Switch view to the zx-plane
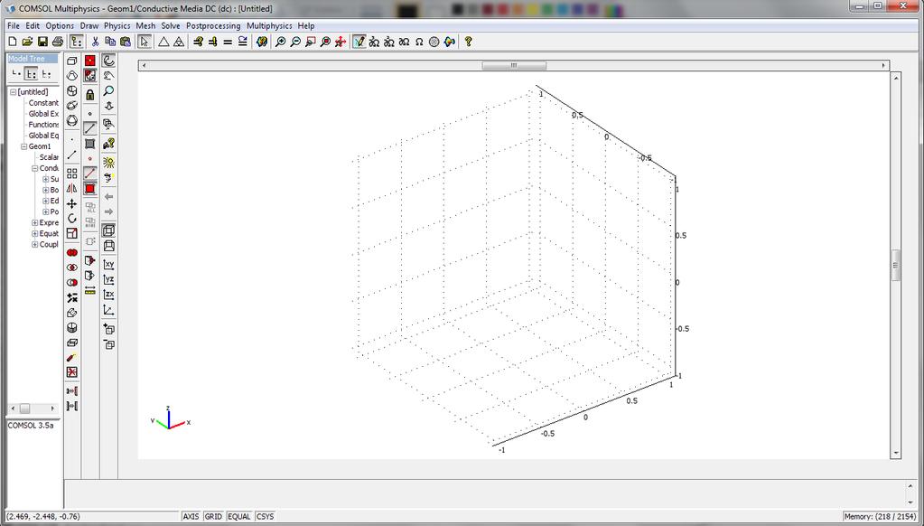924x526 pixels. [x=108, y=295]
